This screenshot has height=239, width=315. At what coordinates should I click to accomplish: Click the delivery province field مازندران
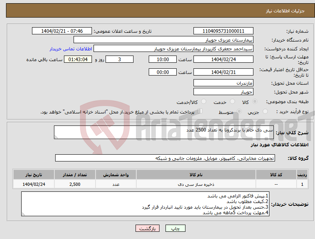(x=223, y=83)
